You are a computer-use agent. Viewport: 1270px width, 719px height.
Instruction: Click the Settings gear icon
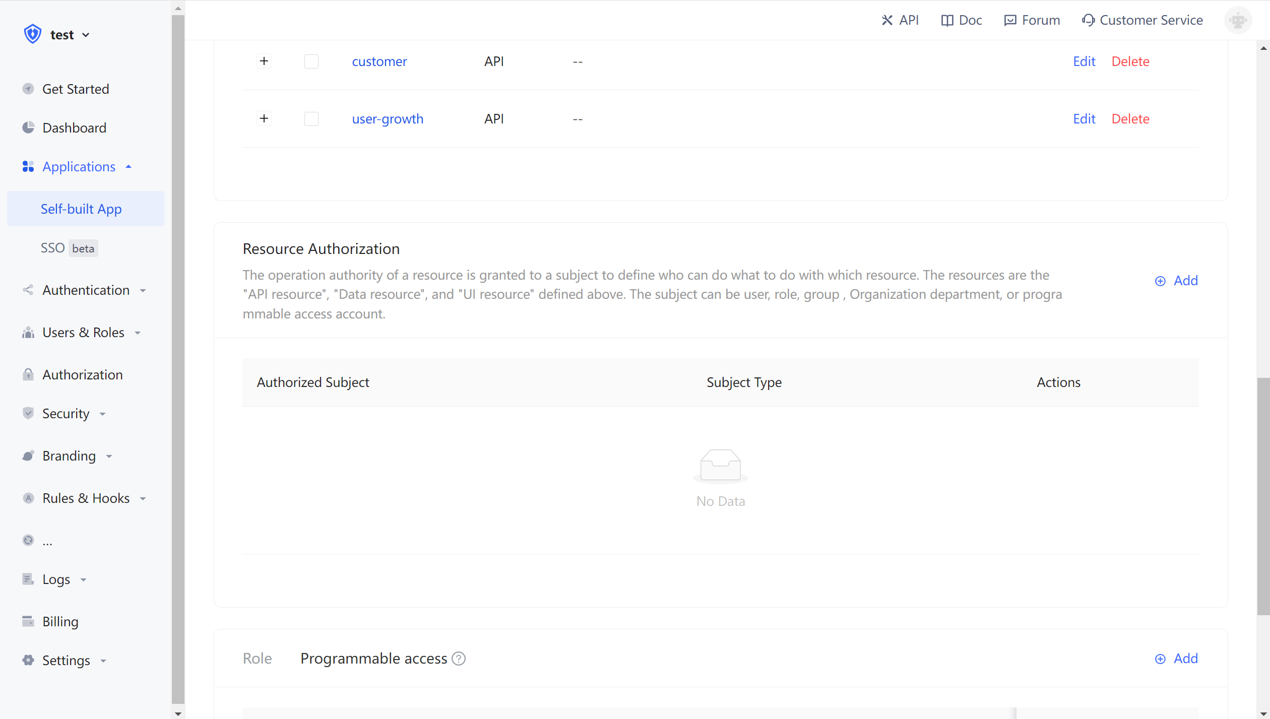point(28,660)
